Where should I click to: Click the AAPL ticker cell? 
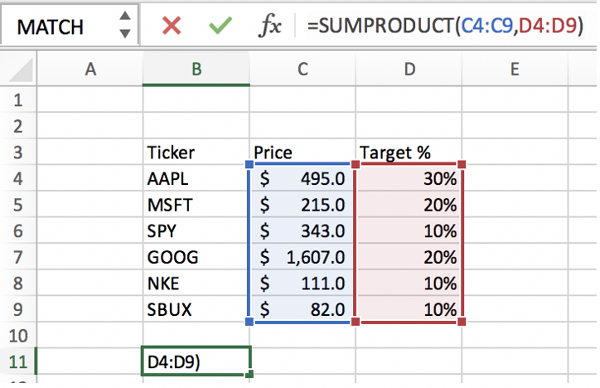196,179
